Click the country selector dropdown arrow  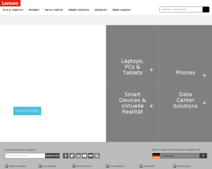[x=203, y=155]
